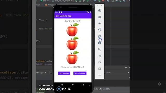Open the Logcat process dropdown ending in chineapp
The width and height of the screenshot is (166, 93).
(41, 73)
